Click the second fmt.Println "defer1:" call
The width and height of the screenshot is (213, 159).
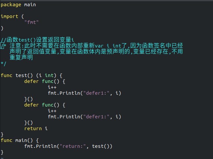point(84,117)
